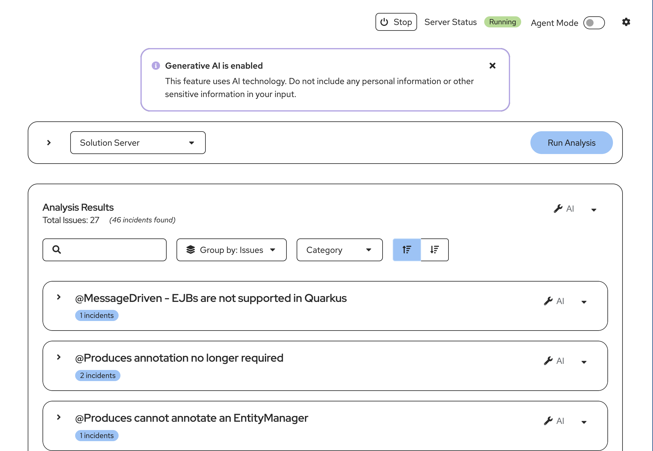Open the Category filter dropdown
This screenshot has width=653, height=451.
pyautogui.click(x=339, y=250)
